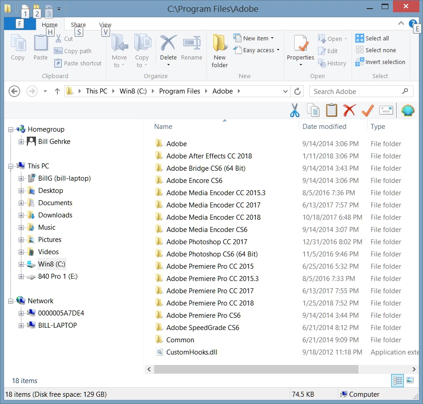Open the Copy to dropdown
Viewport: 423px width, 404px height.
142,50
